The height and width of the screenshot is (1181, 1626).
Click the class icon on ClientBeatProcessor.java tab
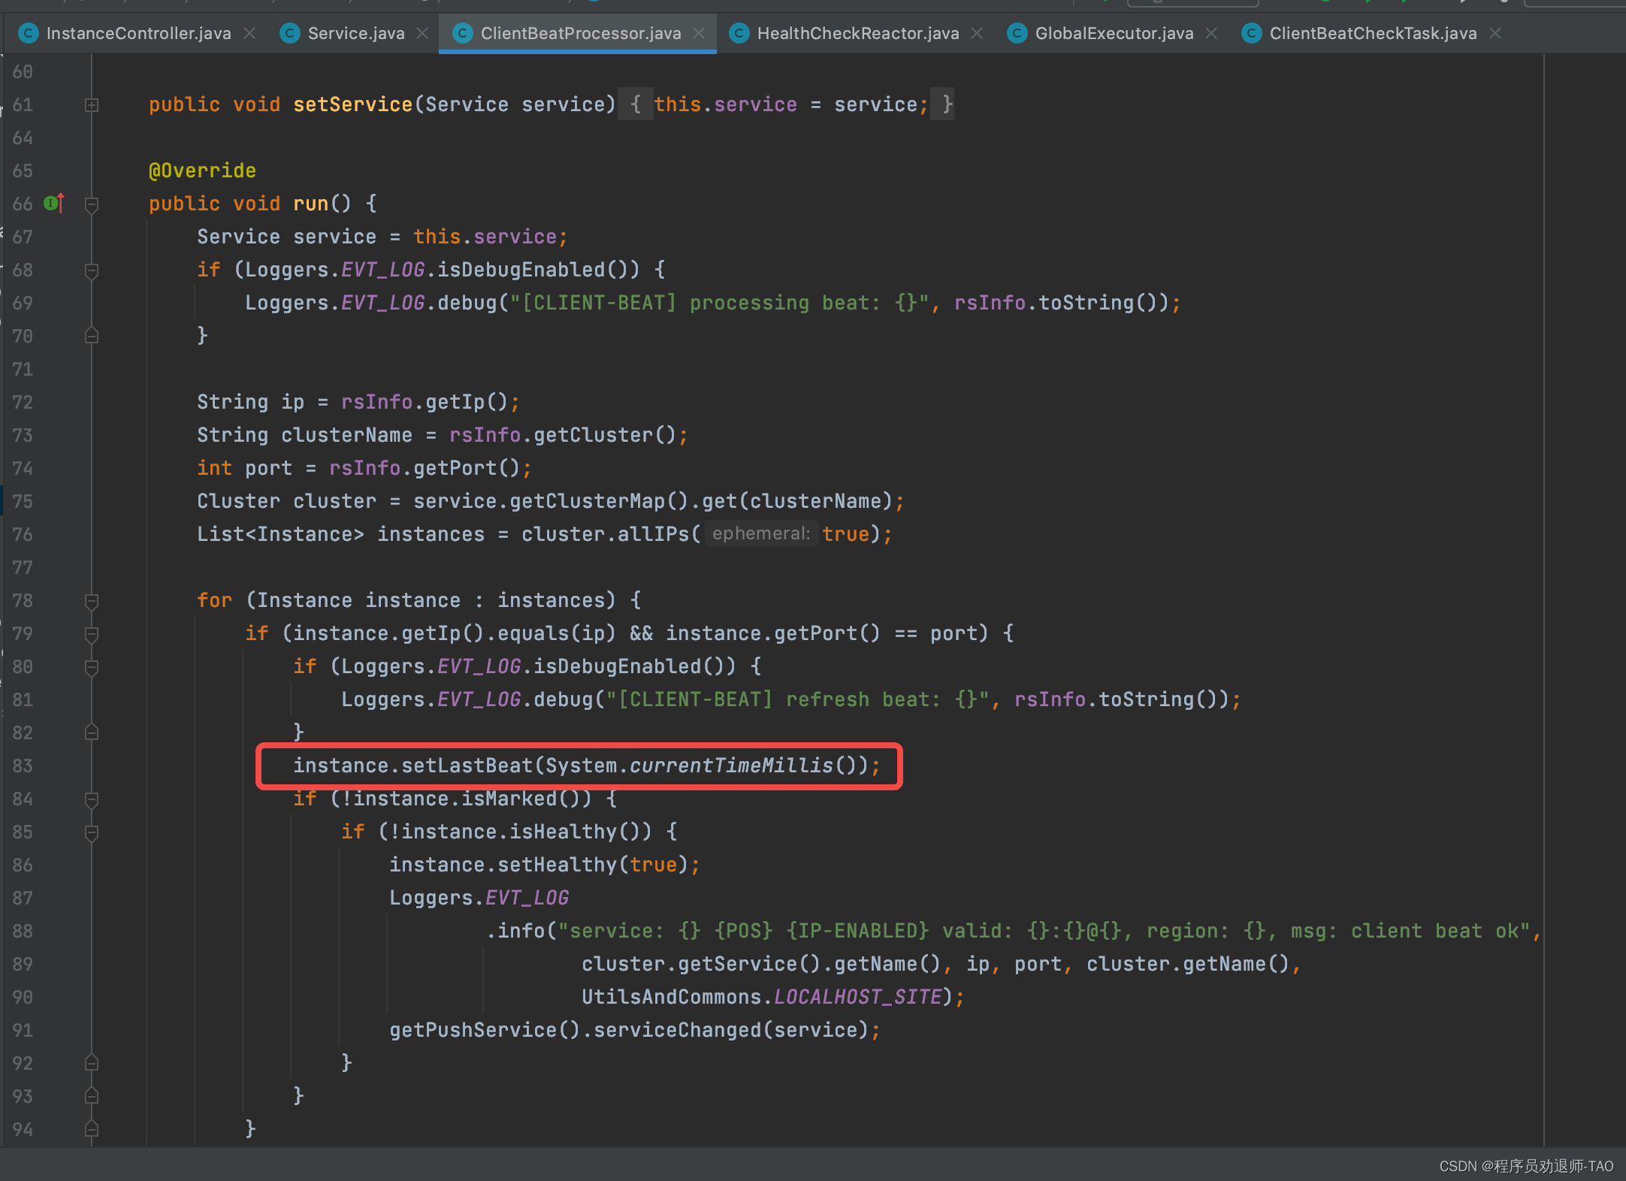(463, 33)
